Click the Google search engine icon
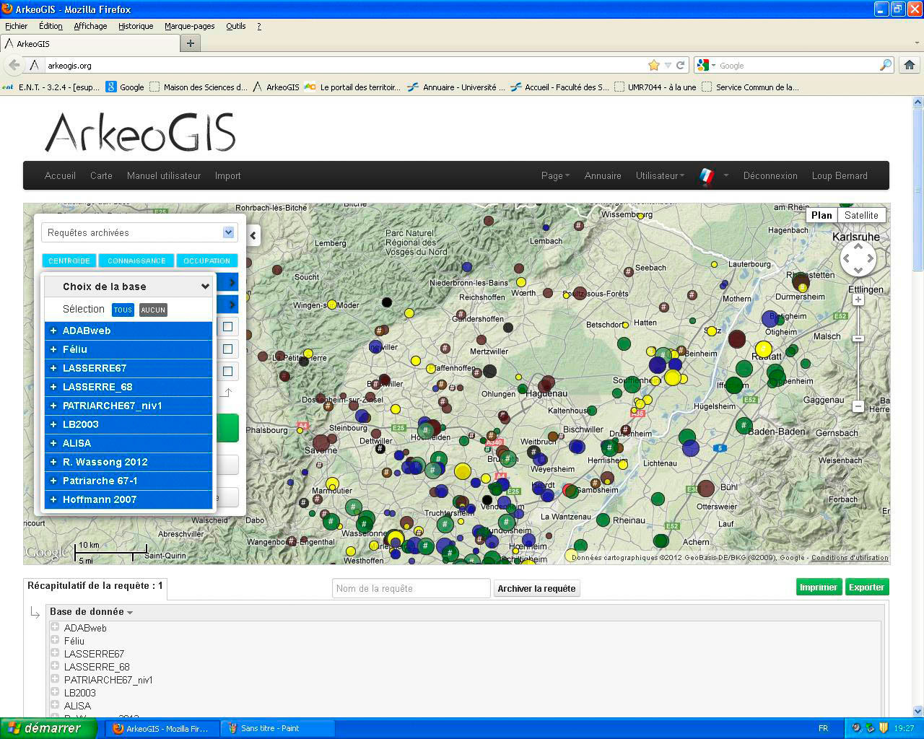This screenshot has width=924, height=739. 704,65
